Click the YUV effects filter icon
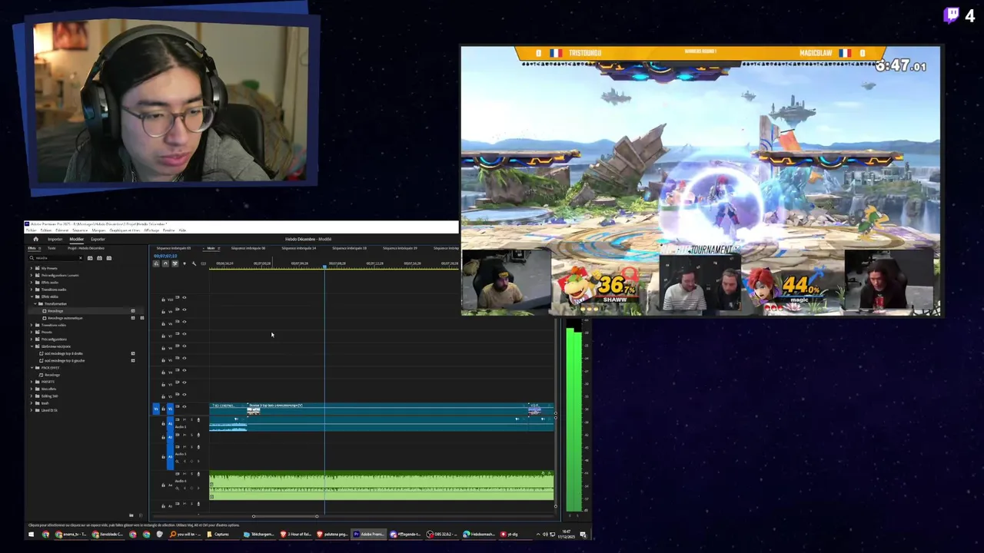Image resolution: width=984 pixels, height=553 pixels. 109,258
